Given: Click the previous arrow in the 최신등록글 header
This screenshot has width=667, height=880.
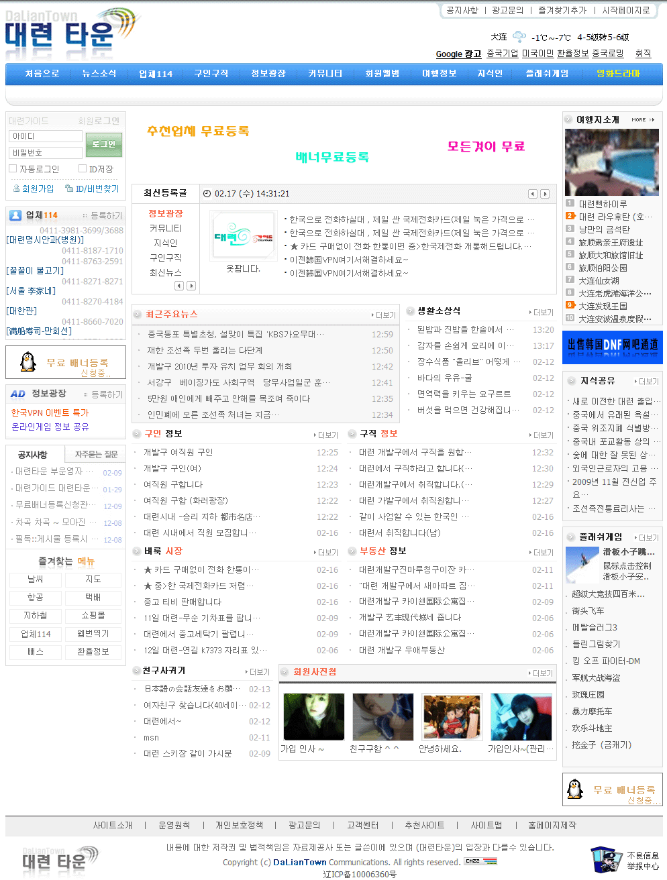Looking at the screenshot, I should coord(533,194).
